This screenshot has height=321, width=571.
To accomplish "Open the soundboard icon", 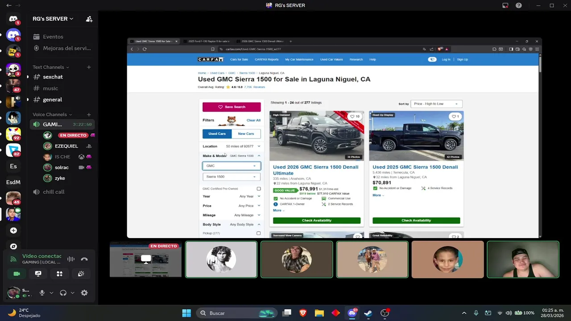I will pyautogui.click(x=81, y=274).
